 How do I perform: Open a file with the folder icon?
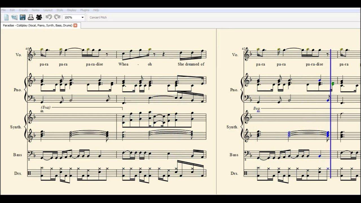pyautogui.click(x=14, y=17)
